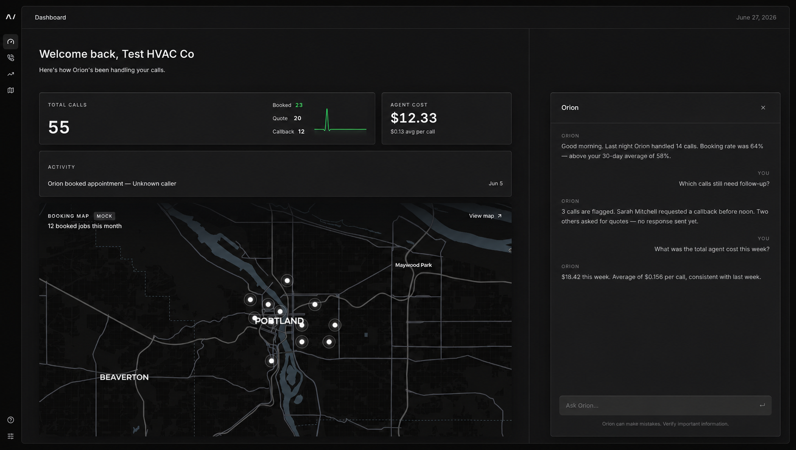The width and height of the screenshot is (796, 450).
Task: Open the Calls phone icon in sidebar
Action: [x=10, y=58]
